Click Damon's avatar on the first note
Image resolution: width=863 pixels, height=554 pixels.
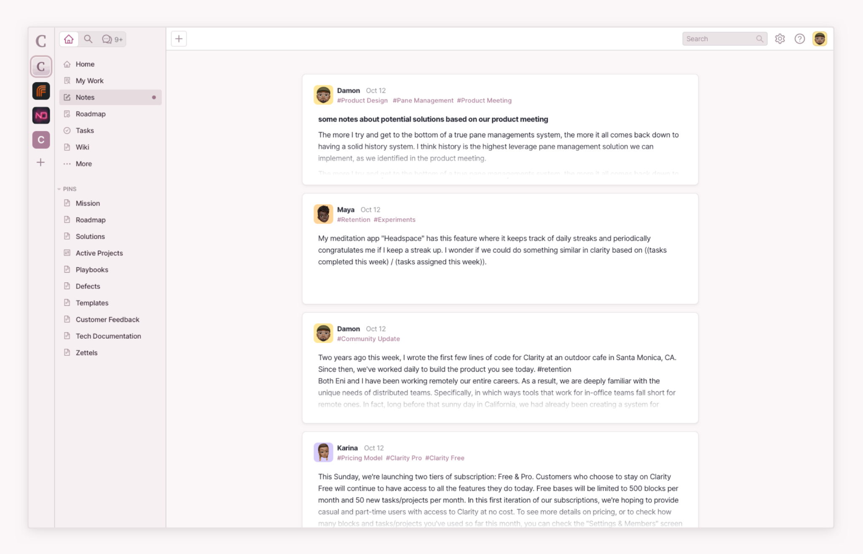coord(324,95)
